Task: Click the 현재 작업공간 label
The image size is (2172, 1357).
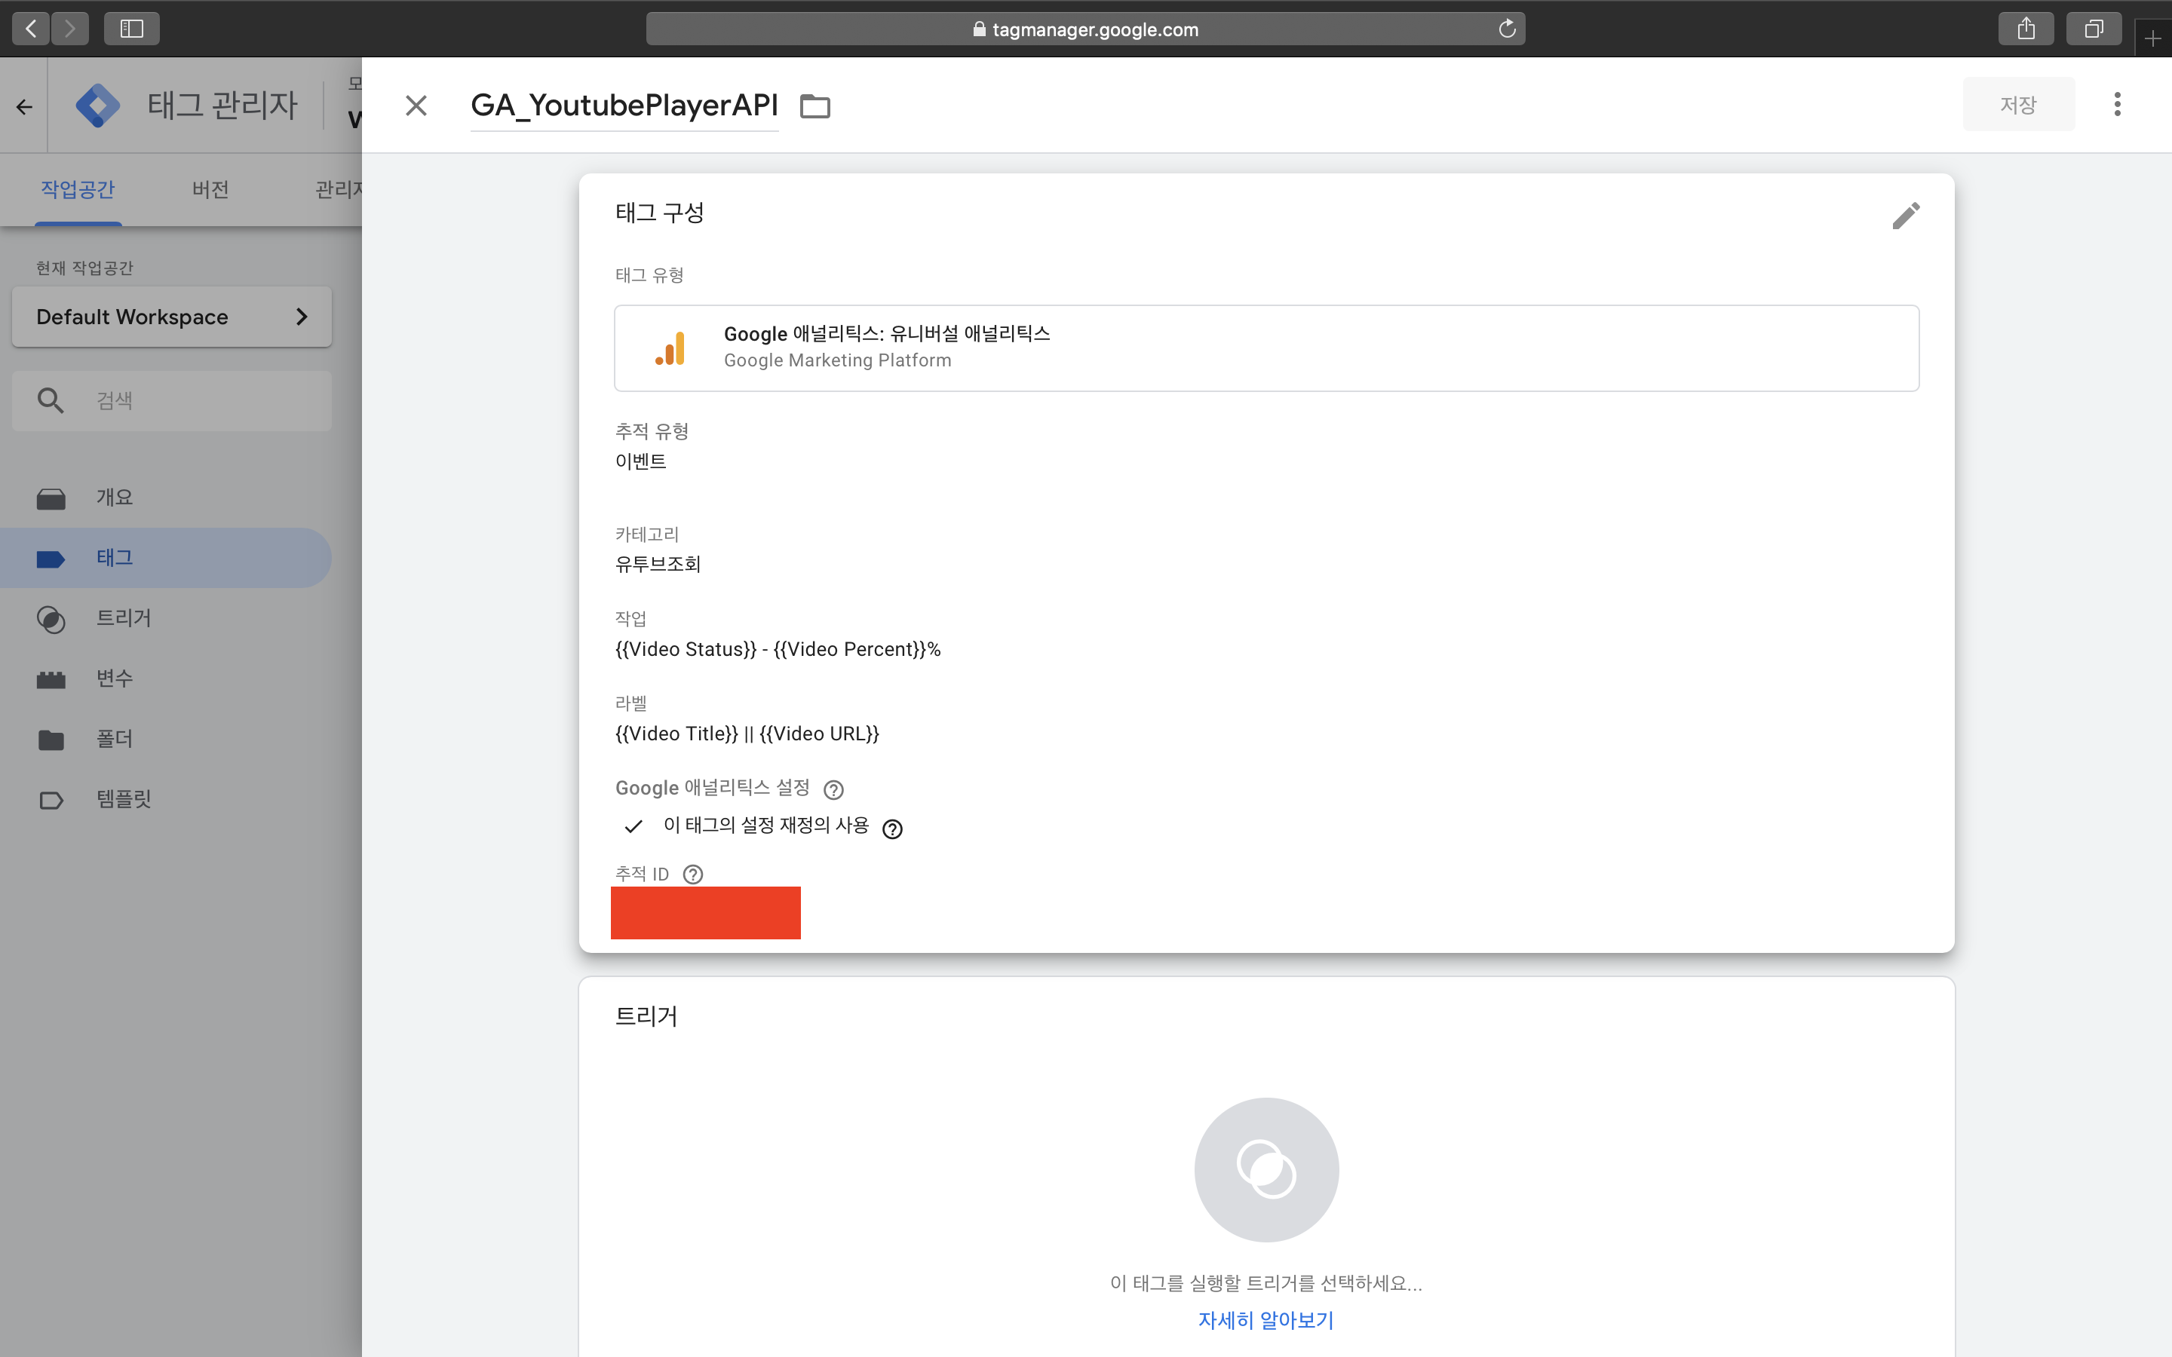Action: pyautogui.click(x=84, y=268)
